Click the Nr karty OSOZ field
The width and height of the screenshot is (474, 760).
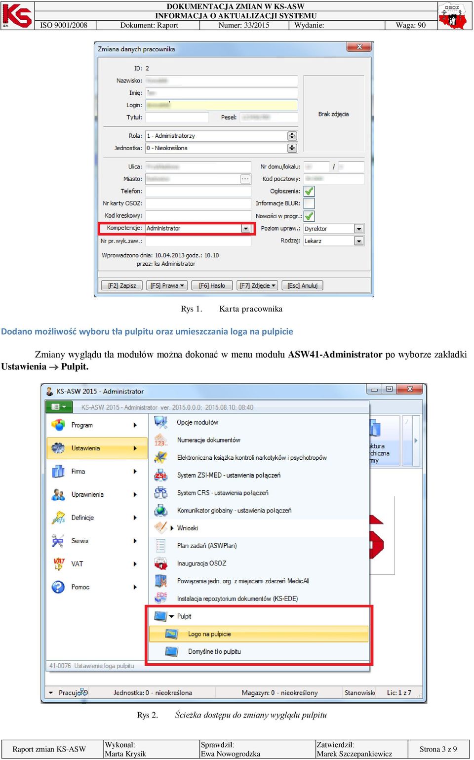[198, 203]
